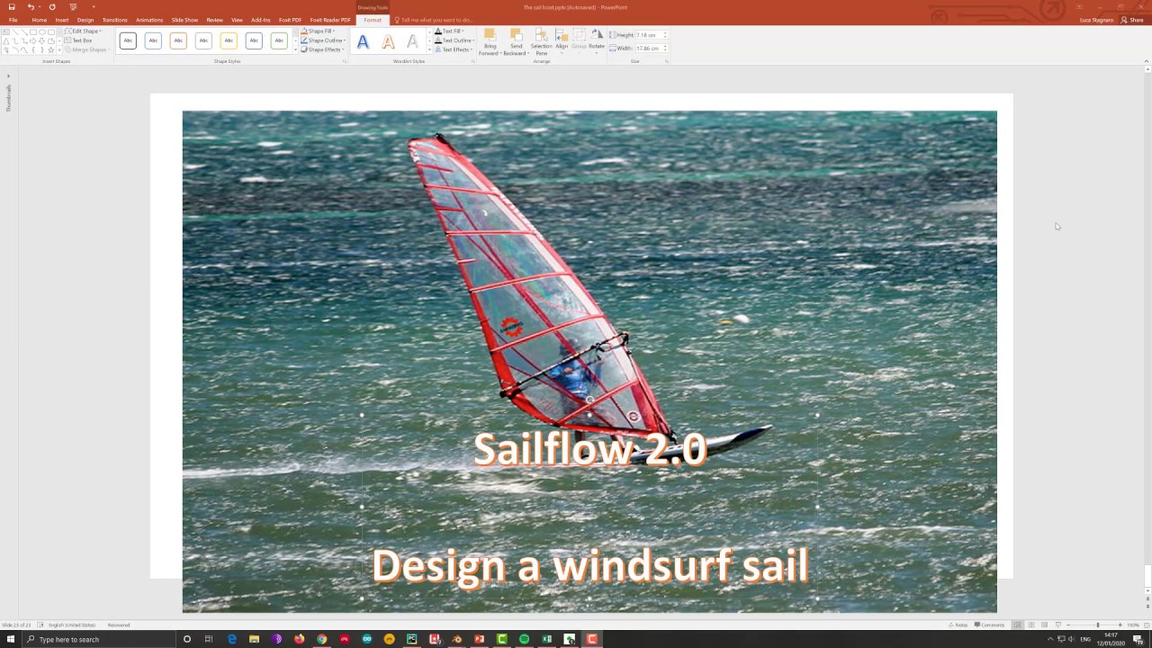Image resolution: width=1152 pixels, height=648 pixels.
Task: Open the Review tab
Action: click(214, 20)
